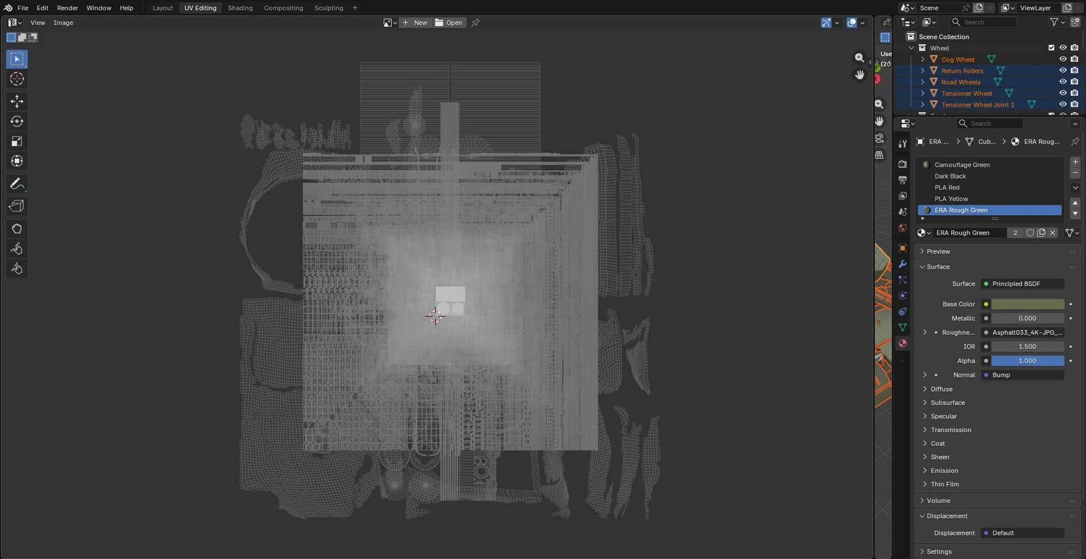Toggle visibility of Return Rollers
1086x559 pixels.
click(x=1063, y=71)
